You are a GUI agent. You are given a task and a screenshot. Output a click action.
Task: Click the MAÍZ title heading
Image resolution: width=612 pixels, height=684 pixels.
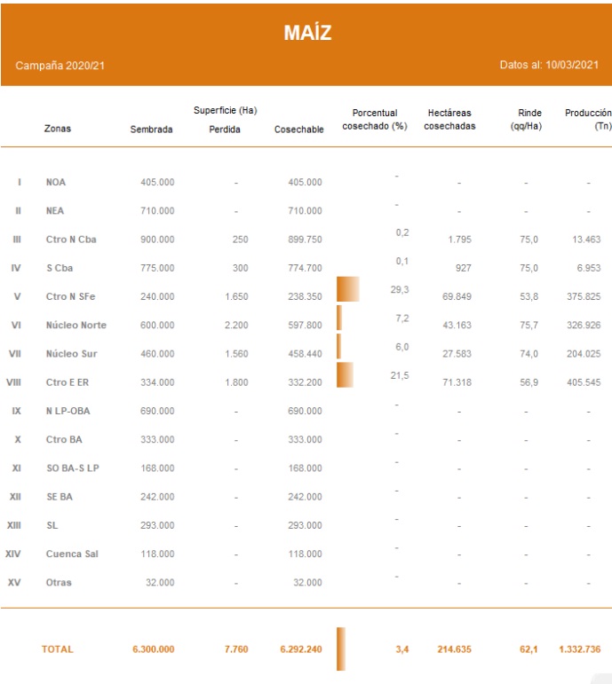(x=307, y=33)
